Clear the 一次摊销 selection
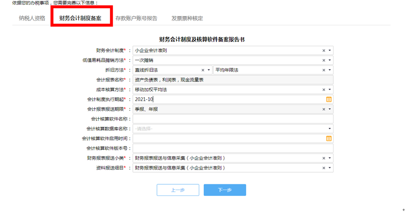 point(324,60)
